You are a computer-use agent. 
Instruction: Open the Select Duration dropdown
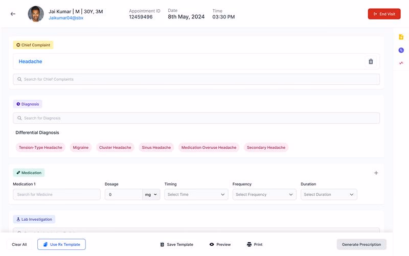[x=329, y=195]
